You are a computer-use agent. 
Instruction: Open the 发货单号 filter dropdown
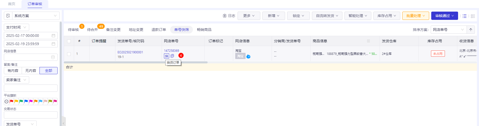click(x=20, y=124)
